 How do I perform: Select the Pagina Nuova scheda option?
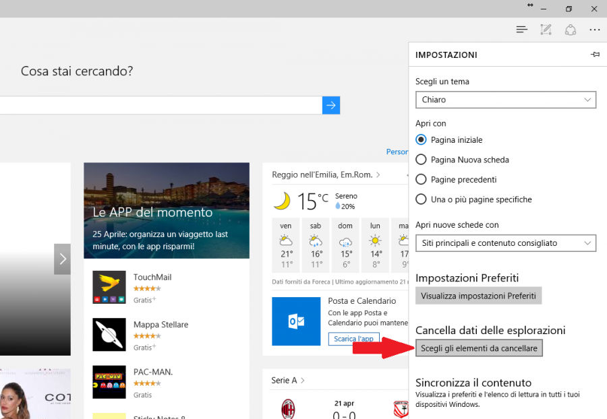coord(422,160)
